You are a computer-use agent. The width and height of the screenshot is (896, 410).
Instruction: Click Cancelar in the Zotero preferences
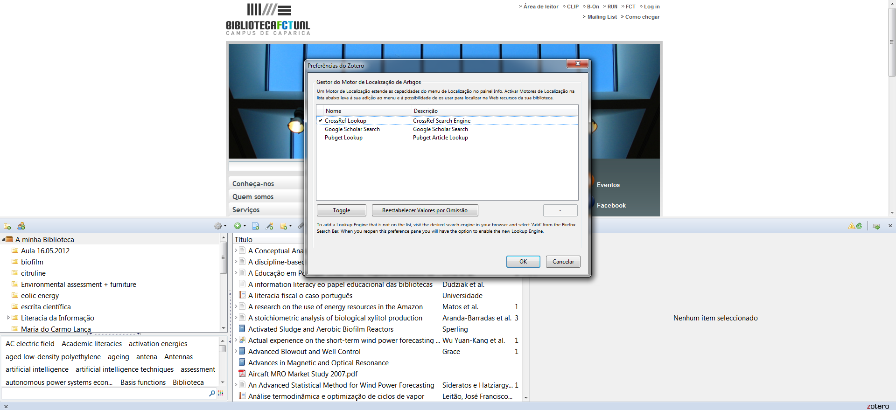pos(563,262)
